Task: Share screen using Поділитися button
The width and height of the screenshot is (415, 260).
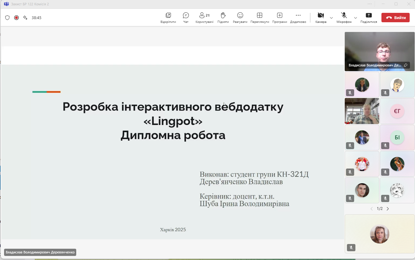Action: (x=369, y=18)
